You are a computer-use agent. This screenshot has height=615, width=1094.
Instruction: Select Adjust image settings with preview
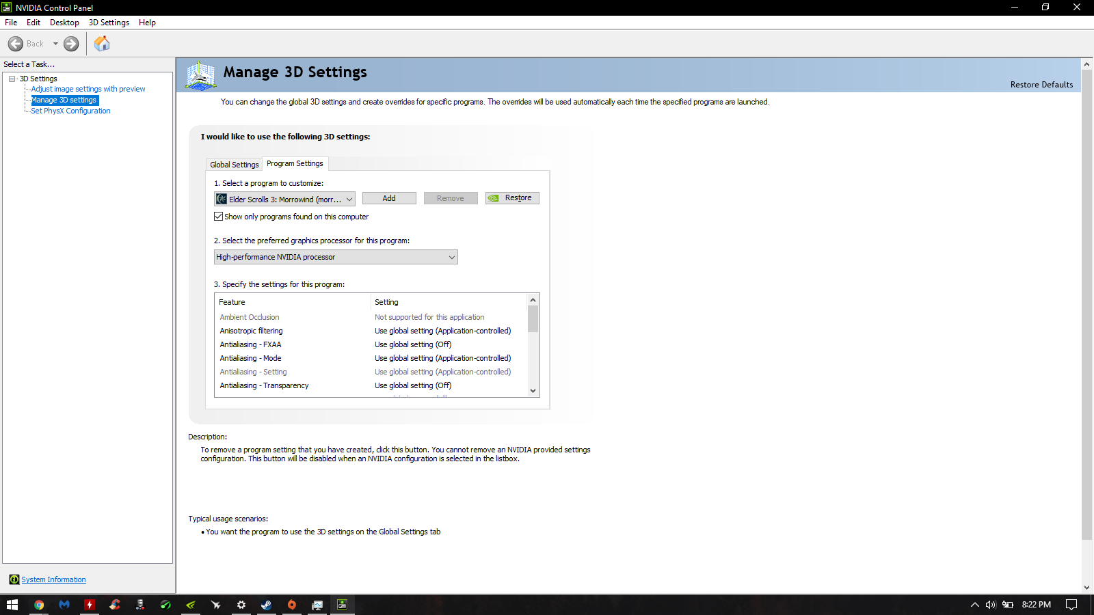(88, 89)
